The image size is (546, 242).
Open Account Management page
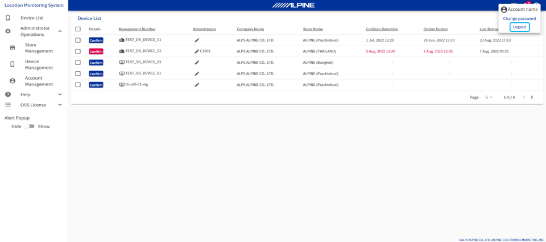[x=39, y=81]
